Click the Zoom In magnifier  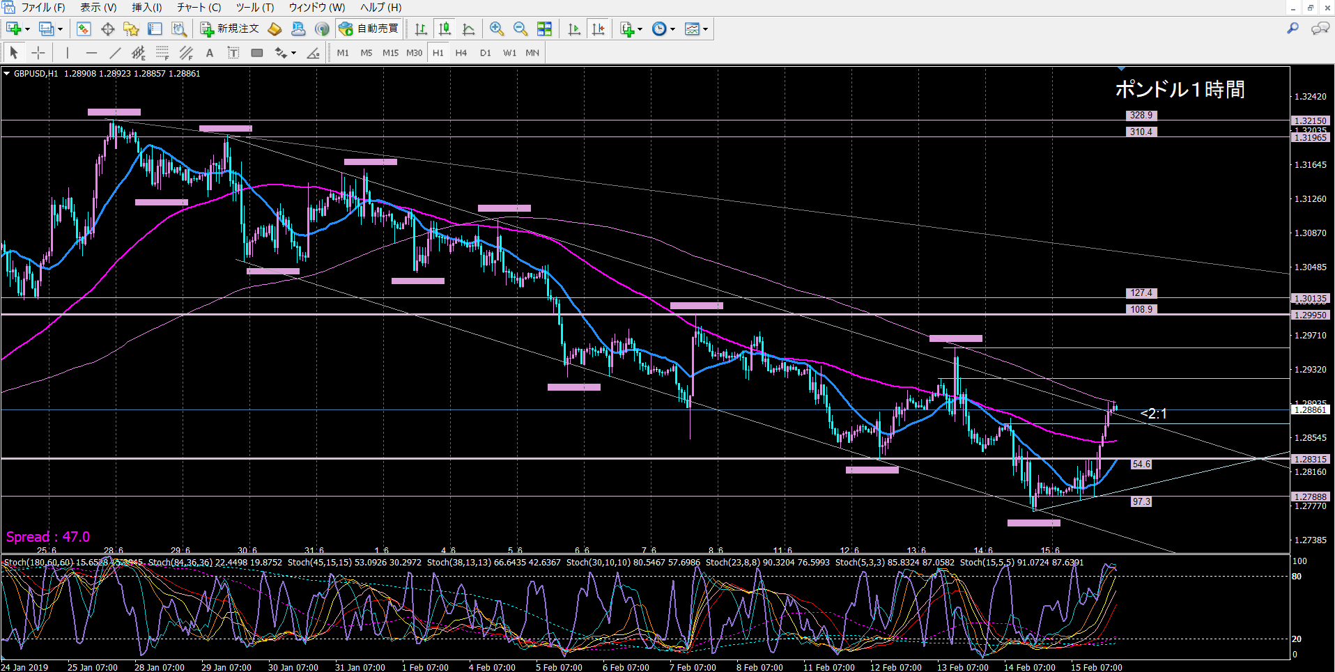click(x=497, y=29)
